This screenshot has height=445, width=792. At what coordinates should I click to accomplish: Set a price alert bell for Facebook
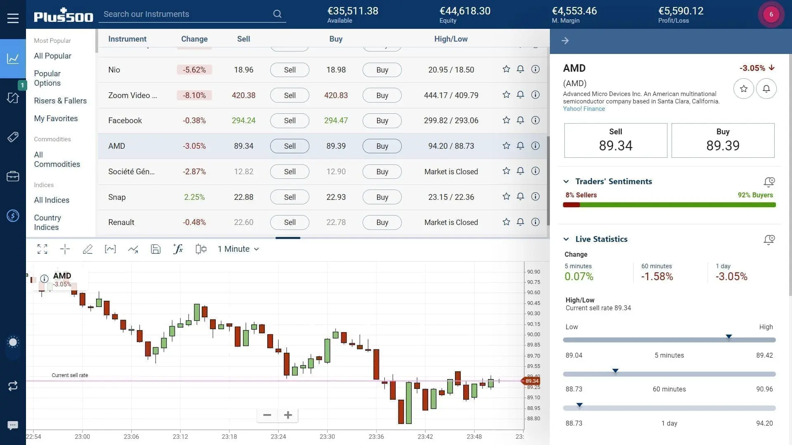coord(520,120)
